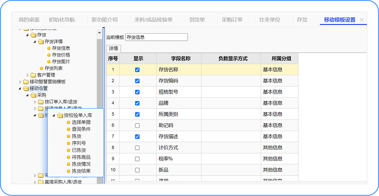
Task: Expand the 移动智慧营销模板 node arrow
Action: [x=20, y=82]
